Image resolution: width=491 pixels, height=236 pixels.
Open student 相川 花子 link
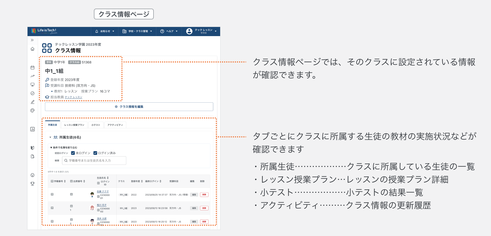pos(102,205)
